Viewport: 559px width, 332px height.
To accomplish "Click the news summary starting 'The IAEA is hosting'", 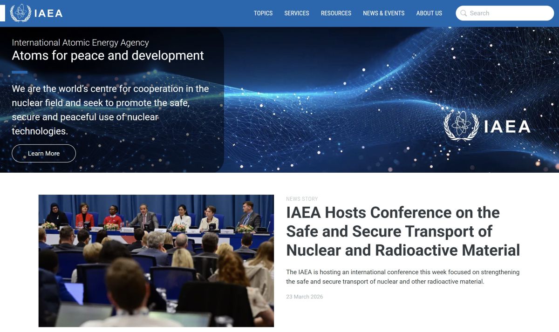I will pyautogui.click(x=403, y=277).
